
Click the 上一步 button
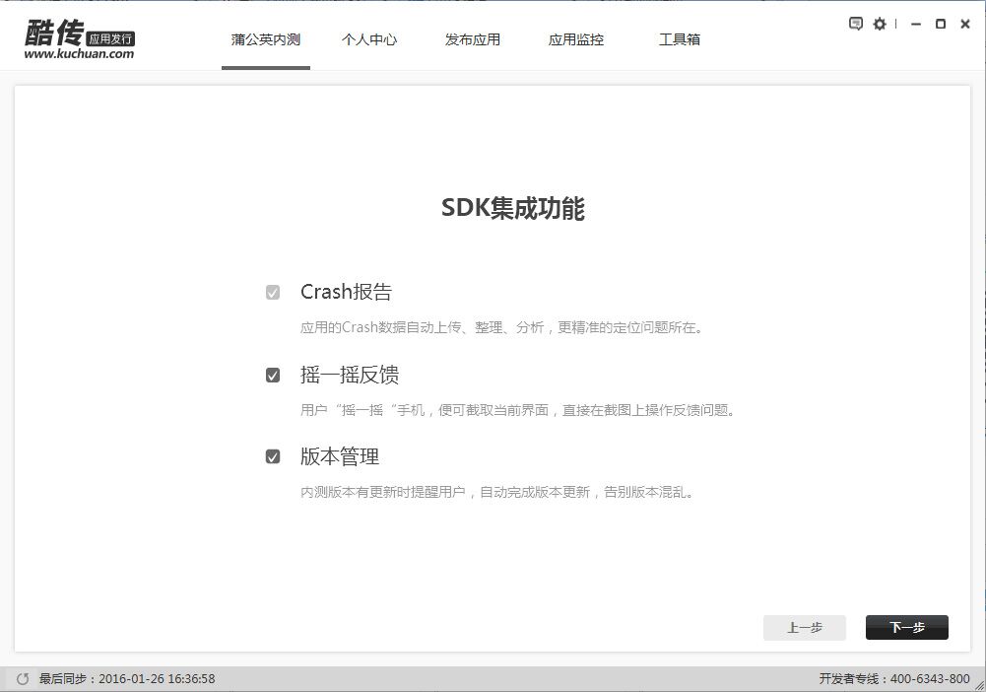[x=804, y=627]
